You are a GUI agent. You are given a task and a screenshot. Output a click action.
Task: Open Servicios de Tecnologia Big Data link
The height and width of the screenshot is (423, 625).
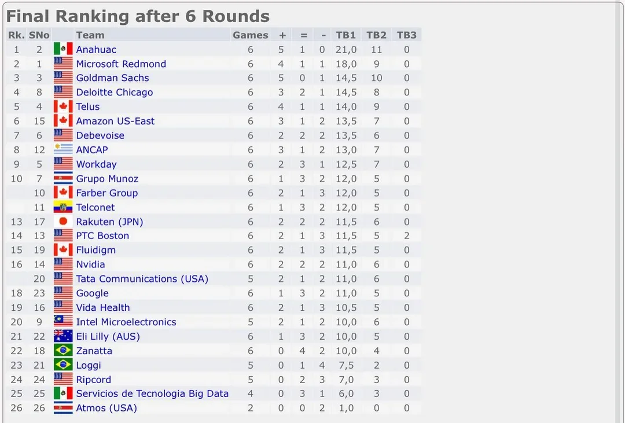click(152, 393)
